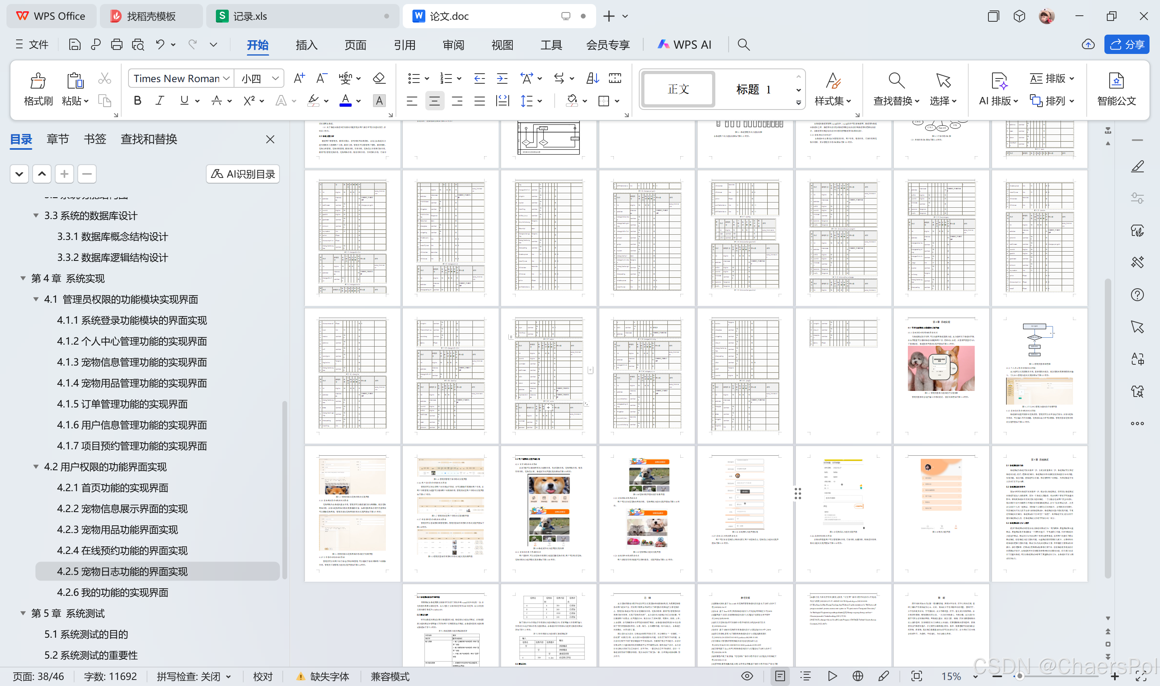Click the AI识别目录 button
1160x686 pixels.
click(x=243, y=174)
